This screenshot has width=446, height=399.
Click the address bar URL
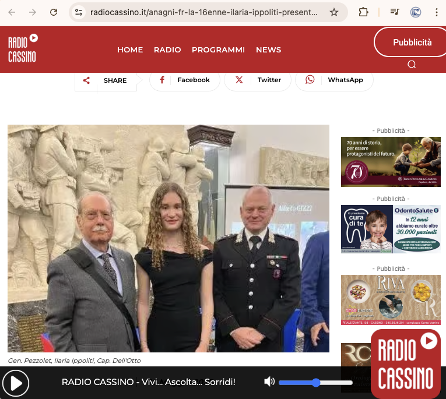(203, 12)
